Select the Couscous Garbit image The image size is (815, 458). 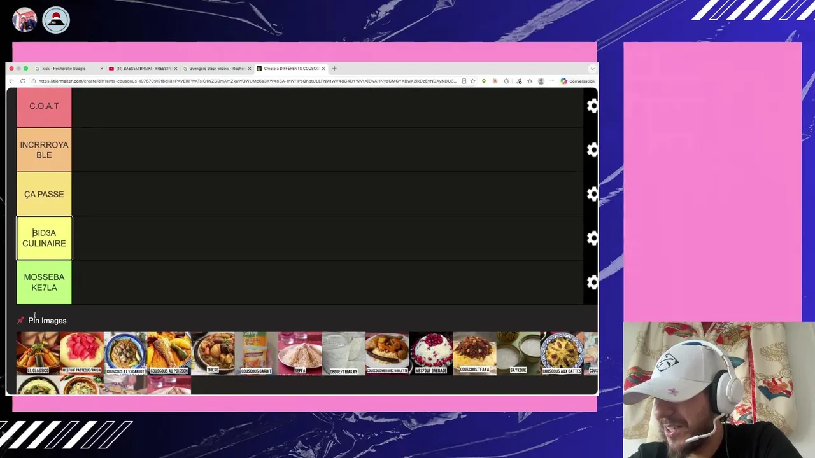coord(256,353)
